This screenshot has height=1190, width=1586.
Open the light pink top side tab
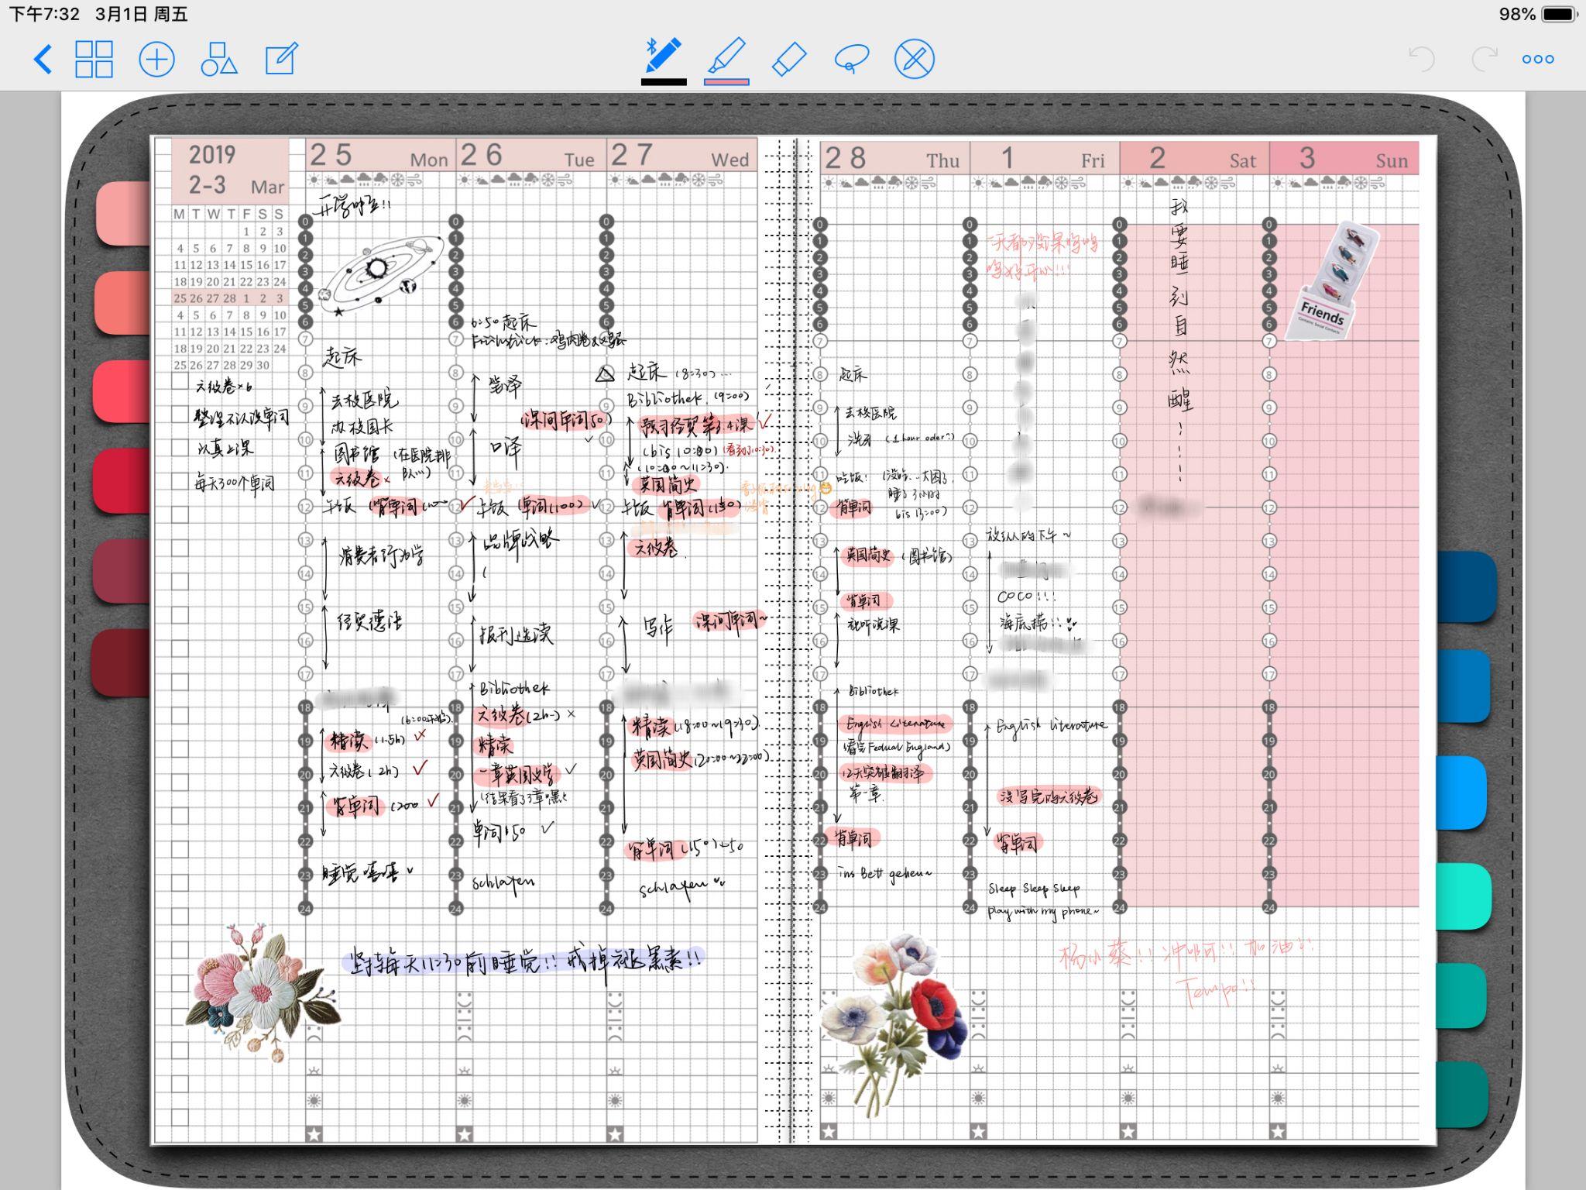[124, 213]
